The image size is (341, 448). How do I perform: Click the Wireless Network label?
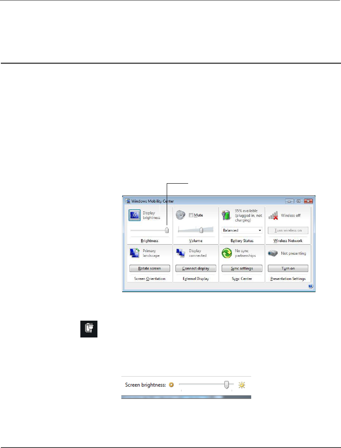(x=288, y=241)
